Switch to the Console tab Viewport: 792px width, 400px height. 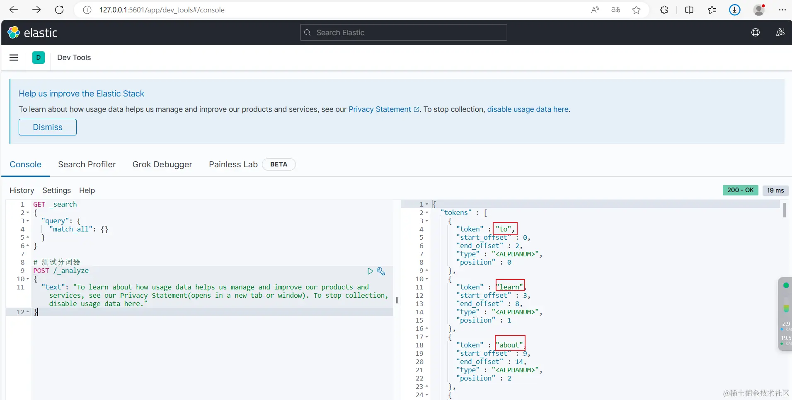(26, 164)
